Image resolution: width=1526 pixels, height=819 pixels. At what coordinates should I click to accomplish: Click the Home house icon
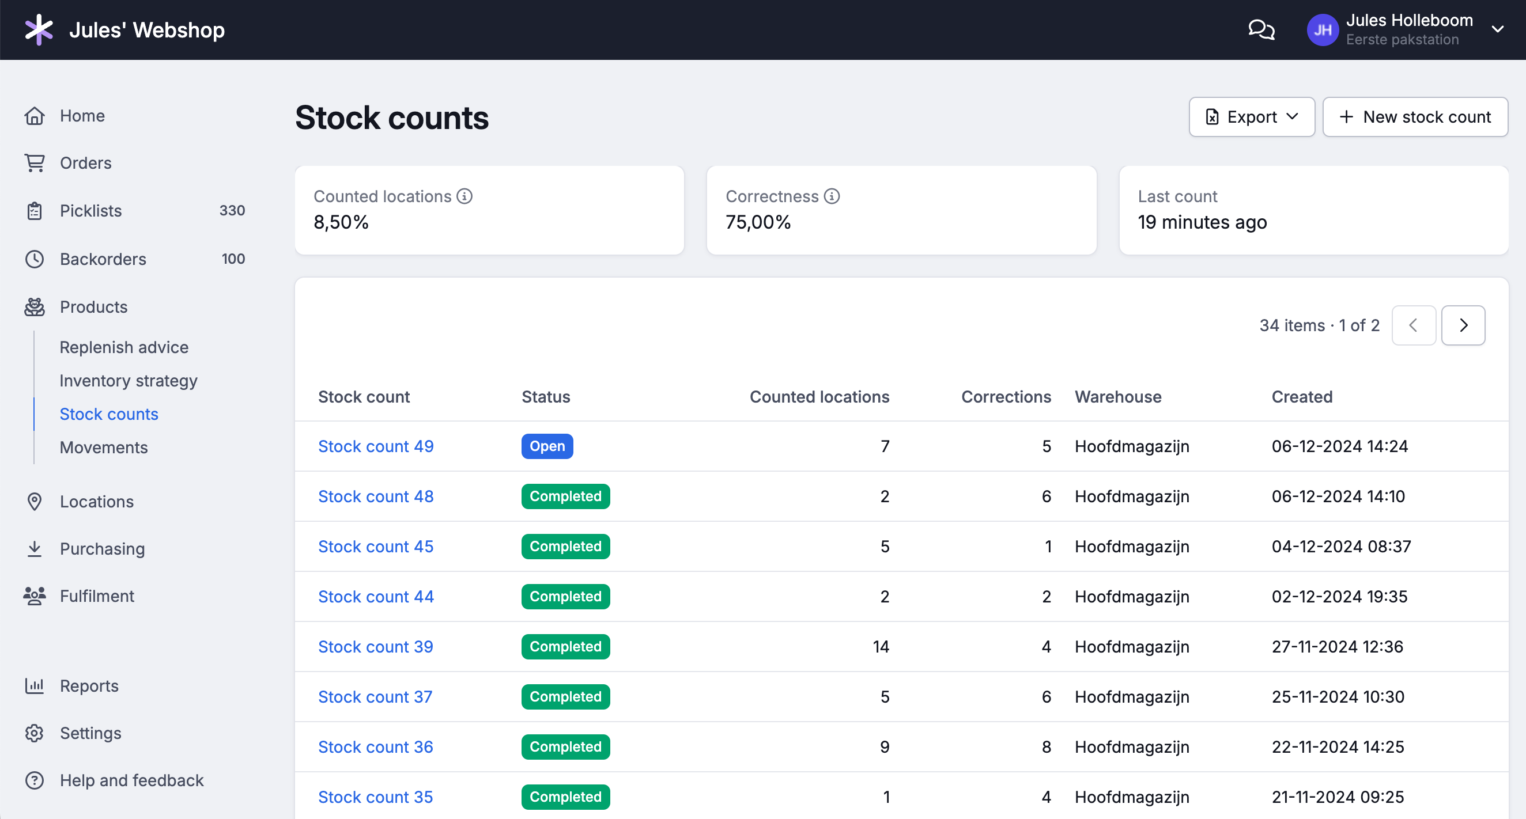pos(35,115)
